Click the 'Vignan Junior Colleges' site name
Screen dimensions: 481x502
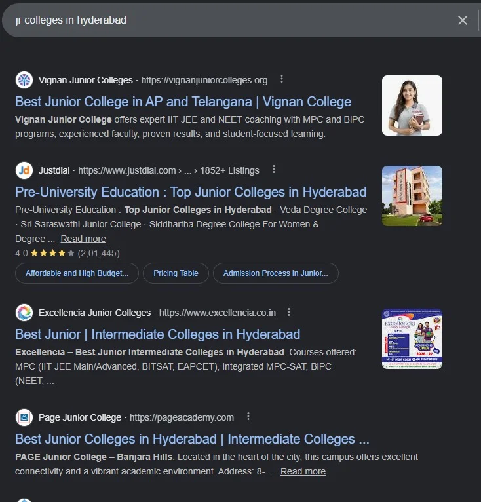(x=85, y=80)
